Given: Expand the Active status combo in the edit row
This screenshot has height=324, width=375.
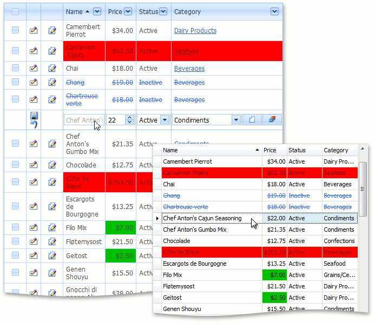Looking at the screenshot, I should [165, 120].
